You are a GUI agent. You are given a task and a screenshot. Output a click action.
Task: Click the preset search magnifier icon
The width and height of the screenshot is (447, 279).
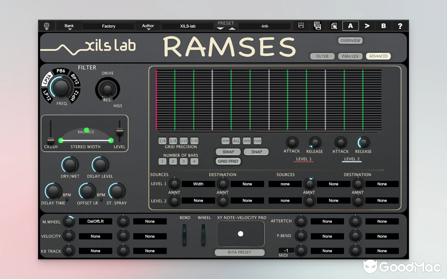click(334, 25)
